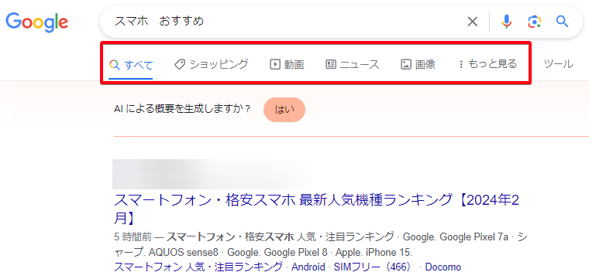Expand the もっと見る menu
This screenshot has height=279, width=589.
[487, 64]
